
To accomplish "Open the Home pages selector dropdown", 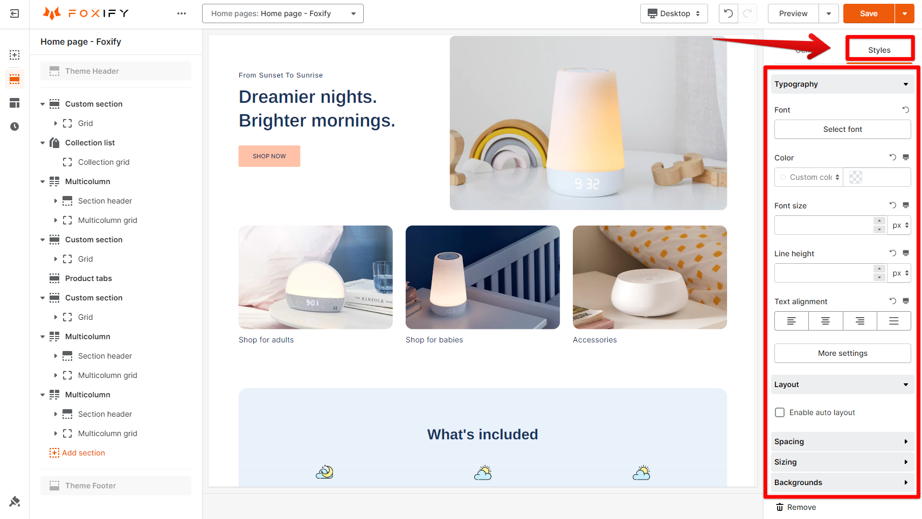I will (283, 13).
